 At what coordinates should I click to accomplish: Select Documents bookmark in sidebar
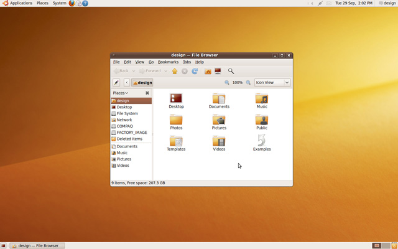(x=131, y=146)
